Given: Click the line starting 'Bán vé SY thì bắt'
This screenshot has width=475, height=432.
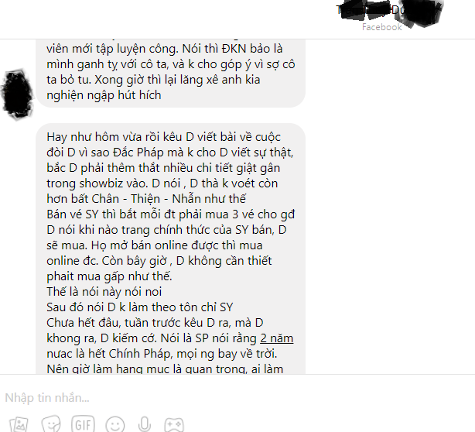Looking at the screenshot, I should click(170, 214).
